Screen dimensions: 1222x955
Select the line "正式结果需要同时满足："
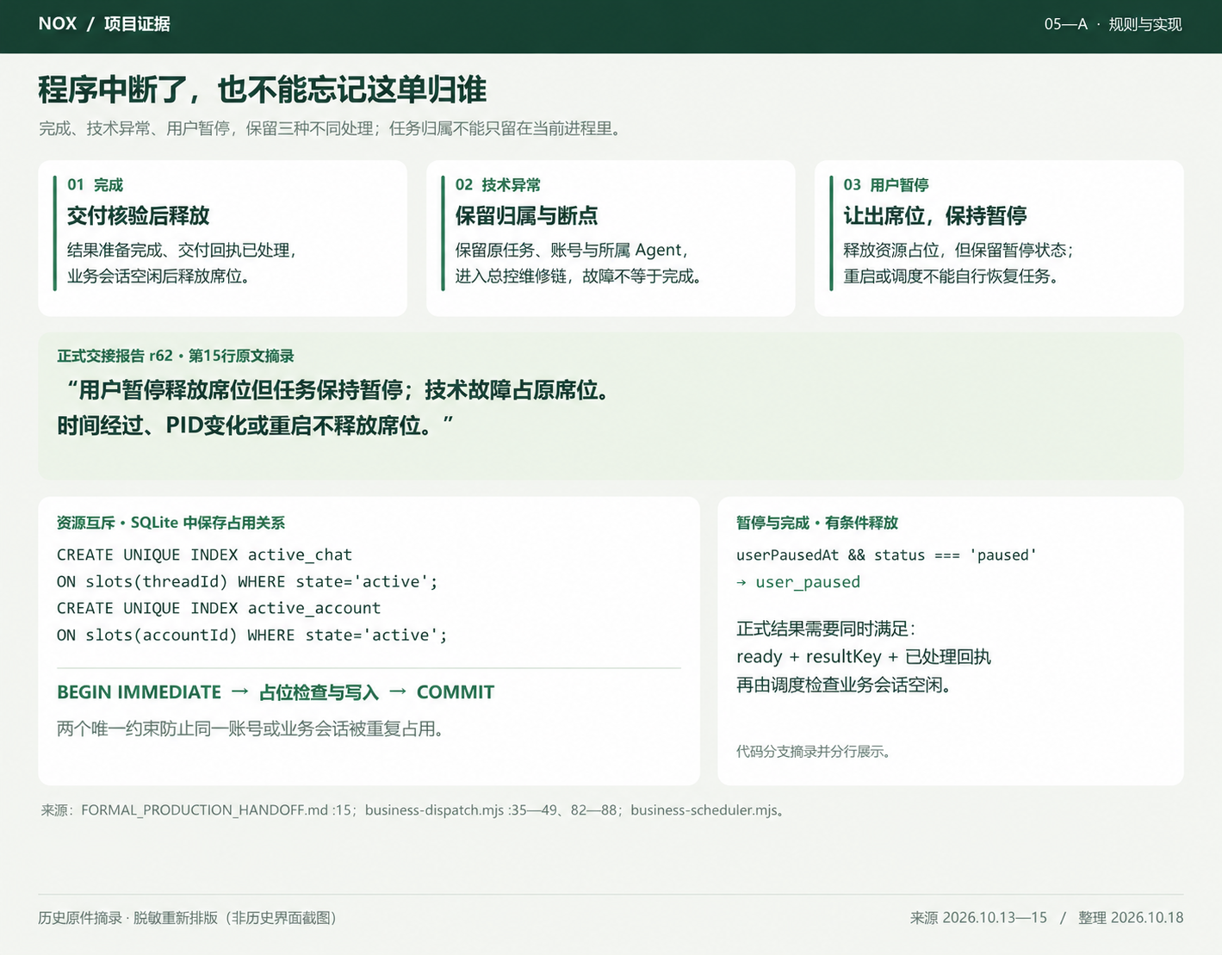826,629
